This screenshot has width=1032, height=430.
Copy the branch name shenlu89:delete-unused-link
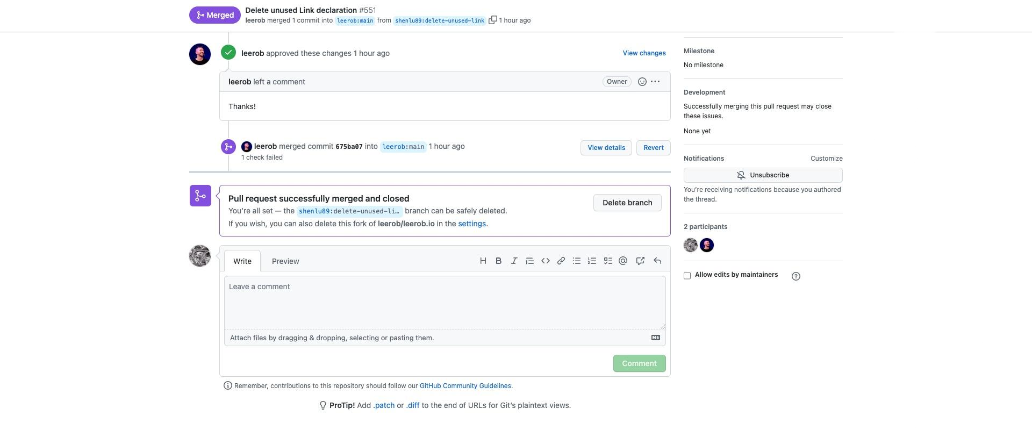point(492,20)
